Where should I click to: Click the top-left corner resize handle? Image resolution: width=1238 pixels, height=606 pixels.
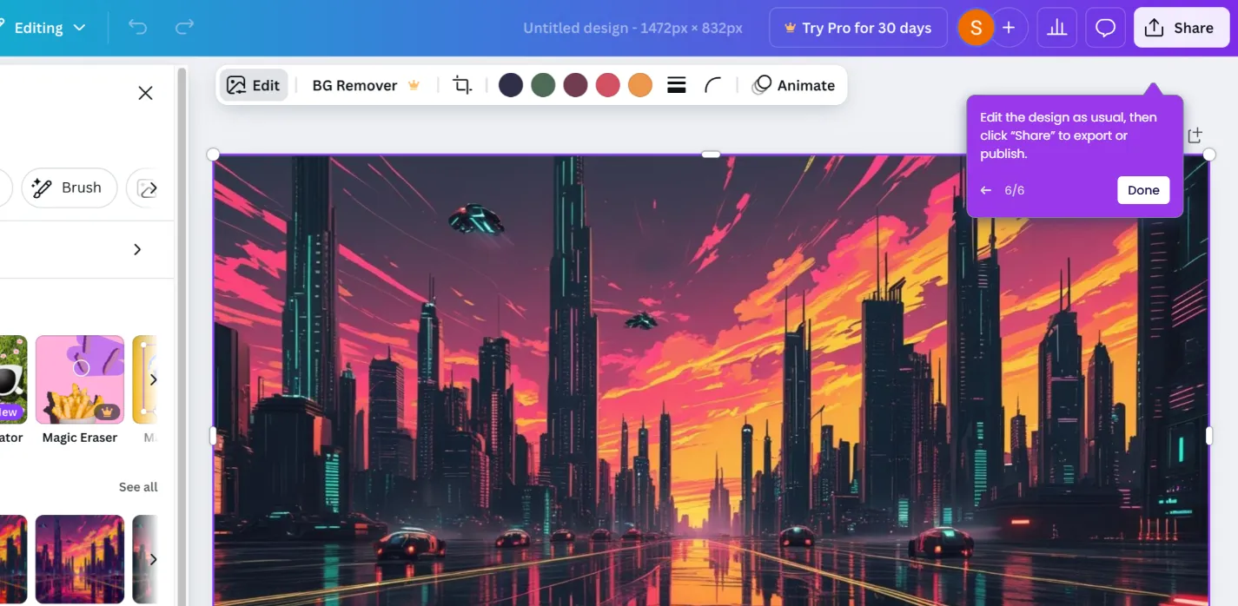click(x=213, y=155)
